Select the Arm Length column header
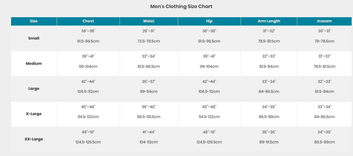The height and width of the screenshot is (156, 353). pyautogui.click(x=269, y=21)
